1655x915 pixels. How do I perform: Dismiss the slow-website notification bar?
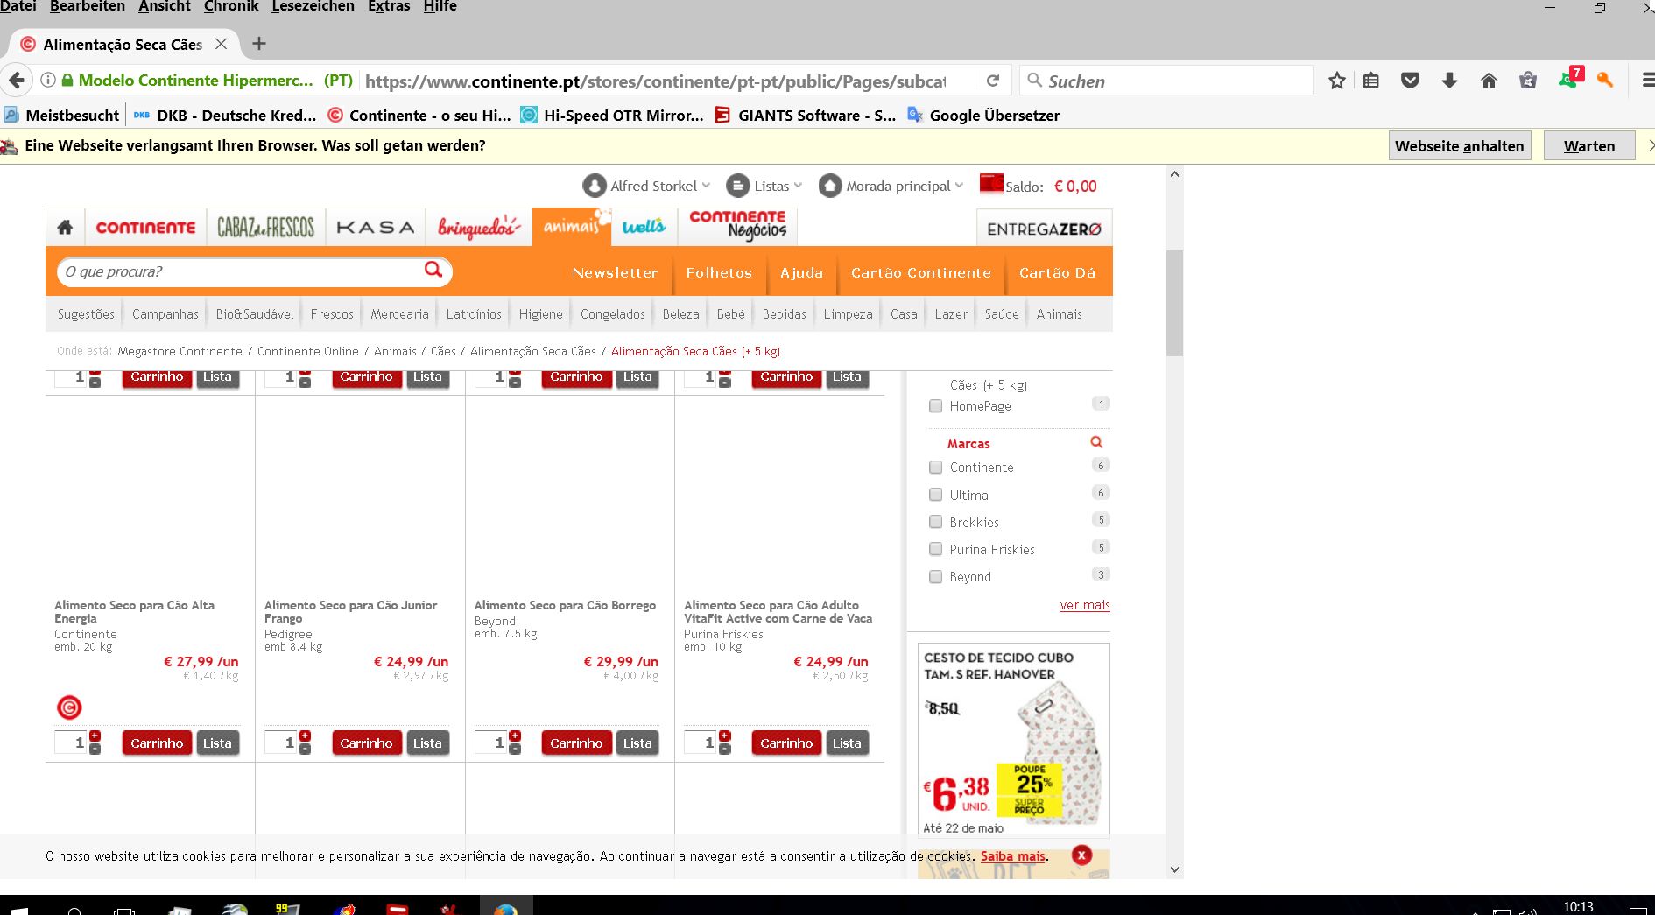point(1650,145)
